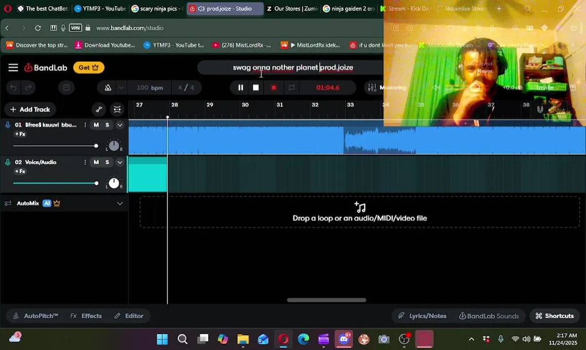Click the pan knob on track 01

113,145
